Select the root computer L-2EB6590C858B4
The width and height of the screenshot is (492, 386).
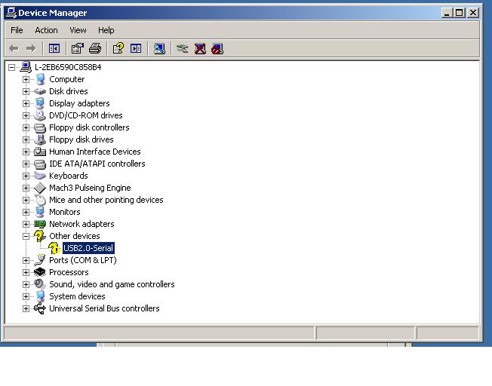pyautogui.click(x=68, y=67)
